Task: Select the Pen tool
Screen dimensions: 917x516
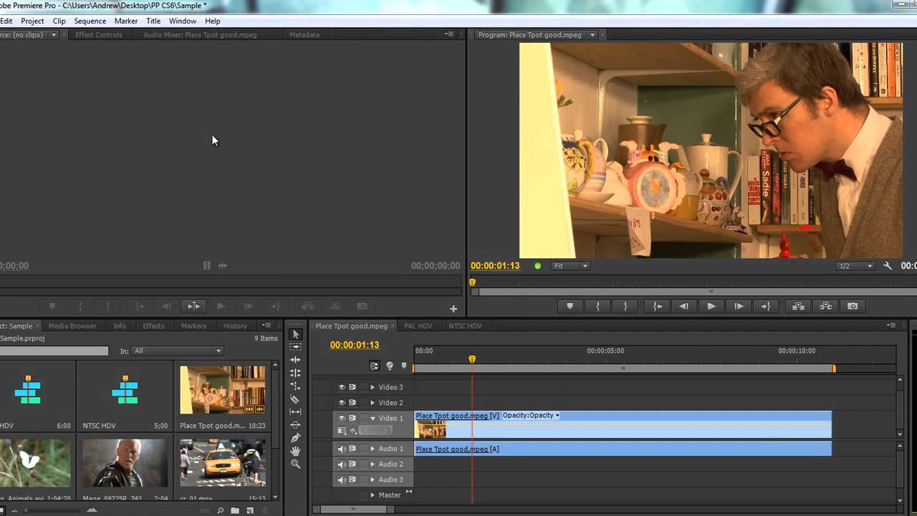Action: 295,438
